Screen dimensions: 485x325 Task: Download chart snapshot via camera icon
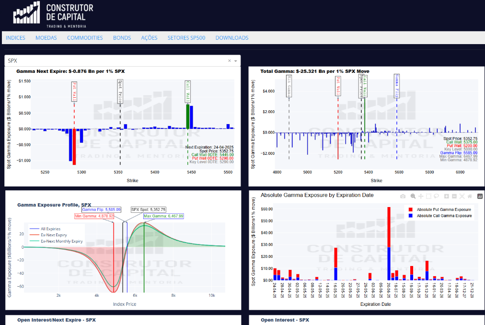coord(403,196)
